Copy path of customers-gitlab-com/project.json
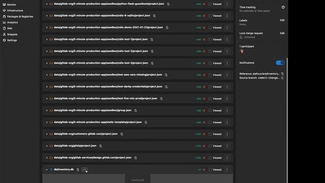This screenshot has height=183, width=325. [121, 134]
